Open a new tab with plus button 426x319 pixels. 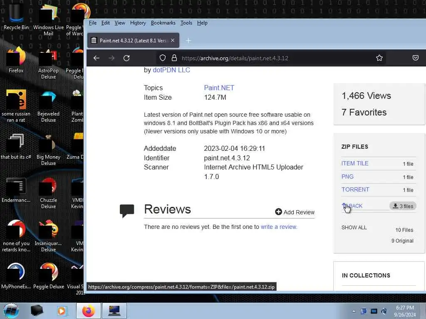pos(188,40)
